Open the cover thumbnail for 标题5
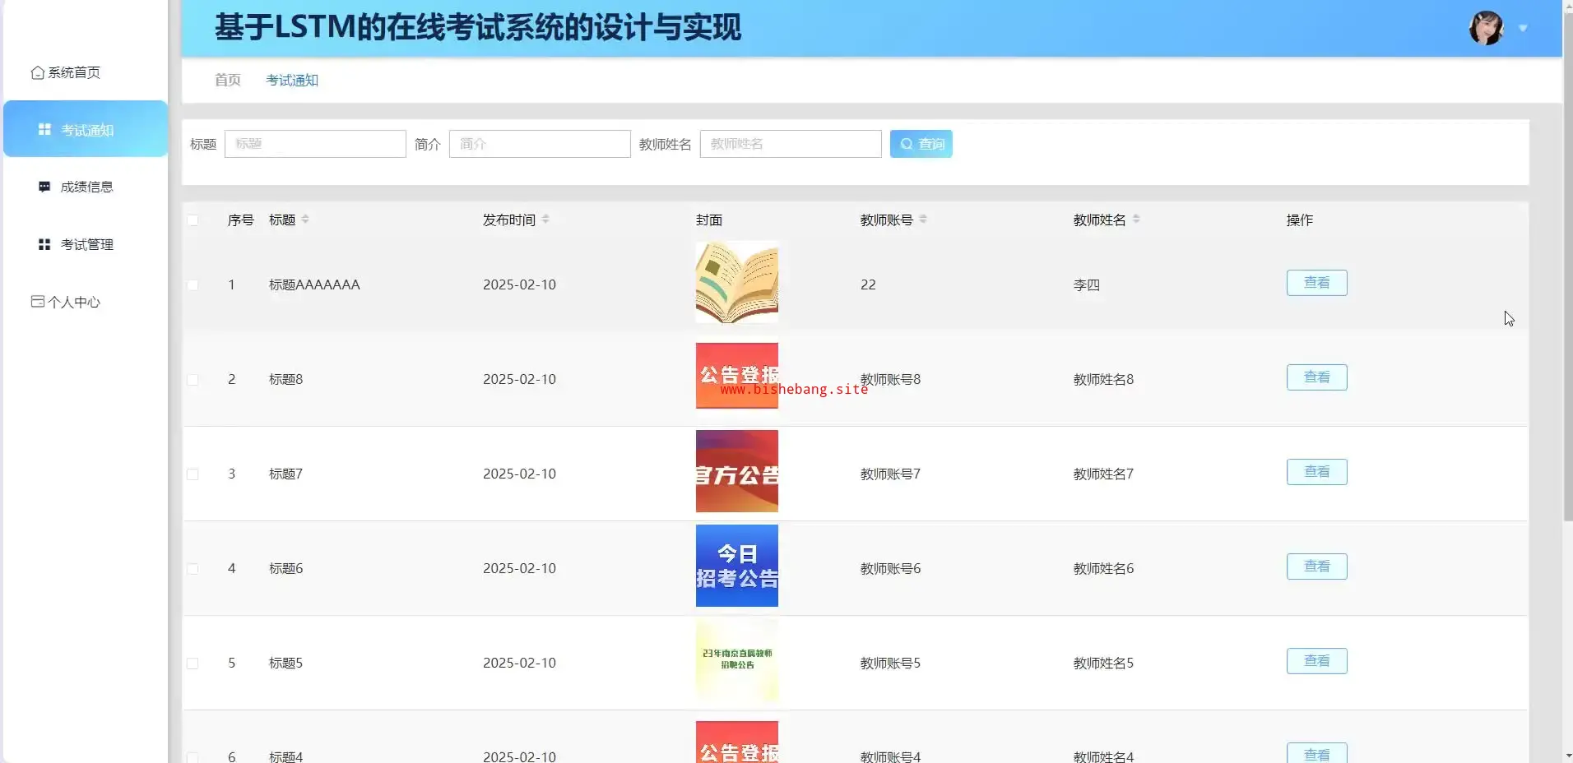The image size is (1573, 763). [x=737, y=660]
